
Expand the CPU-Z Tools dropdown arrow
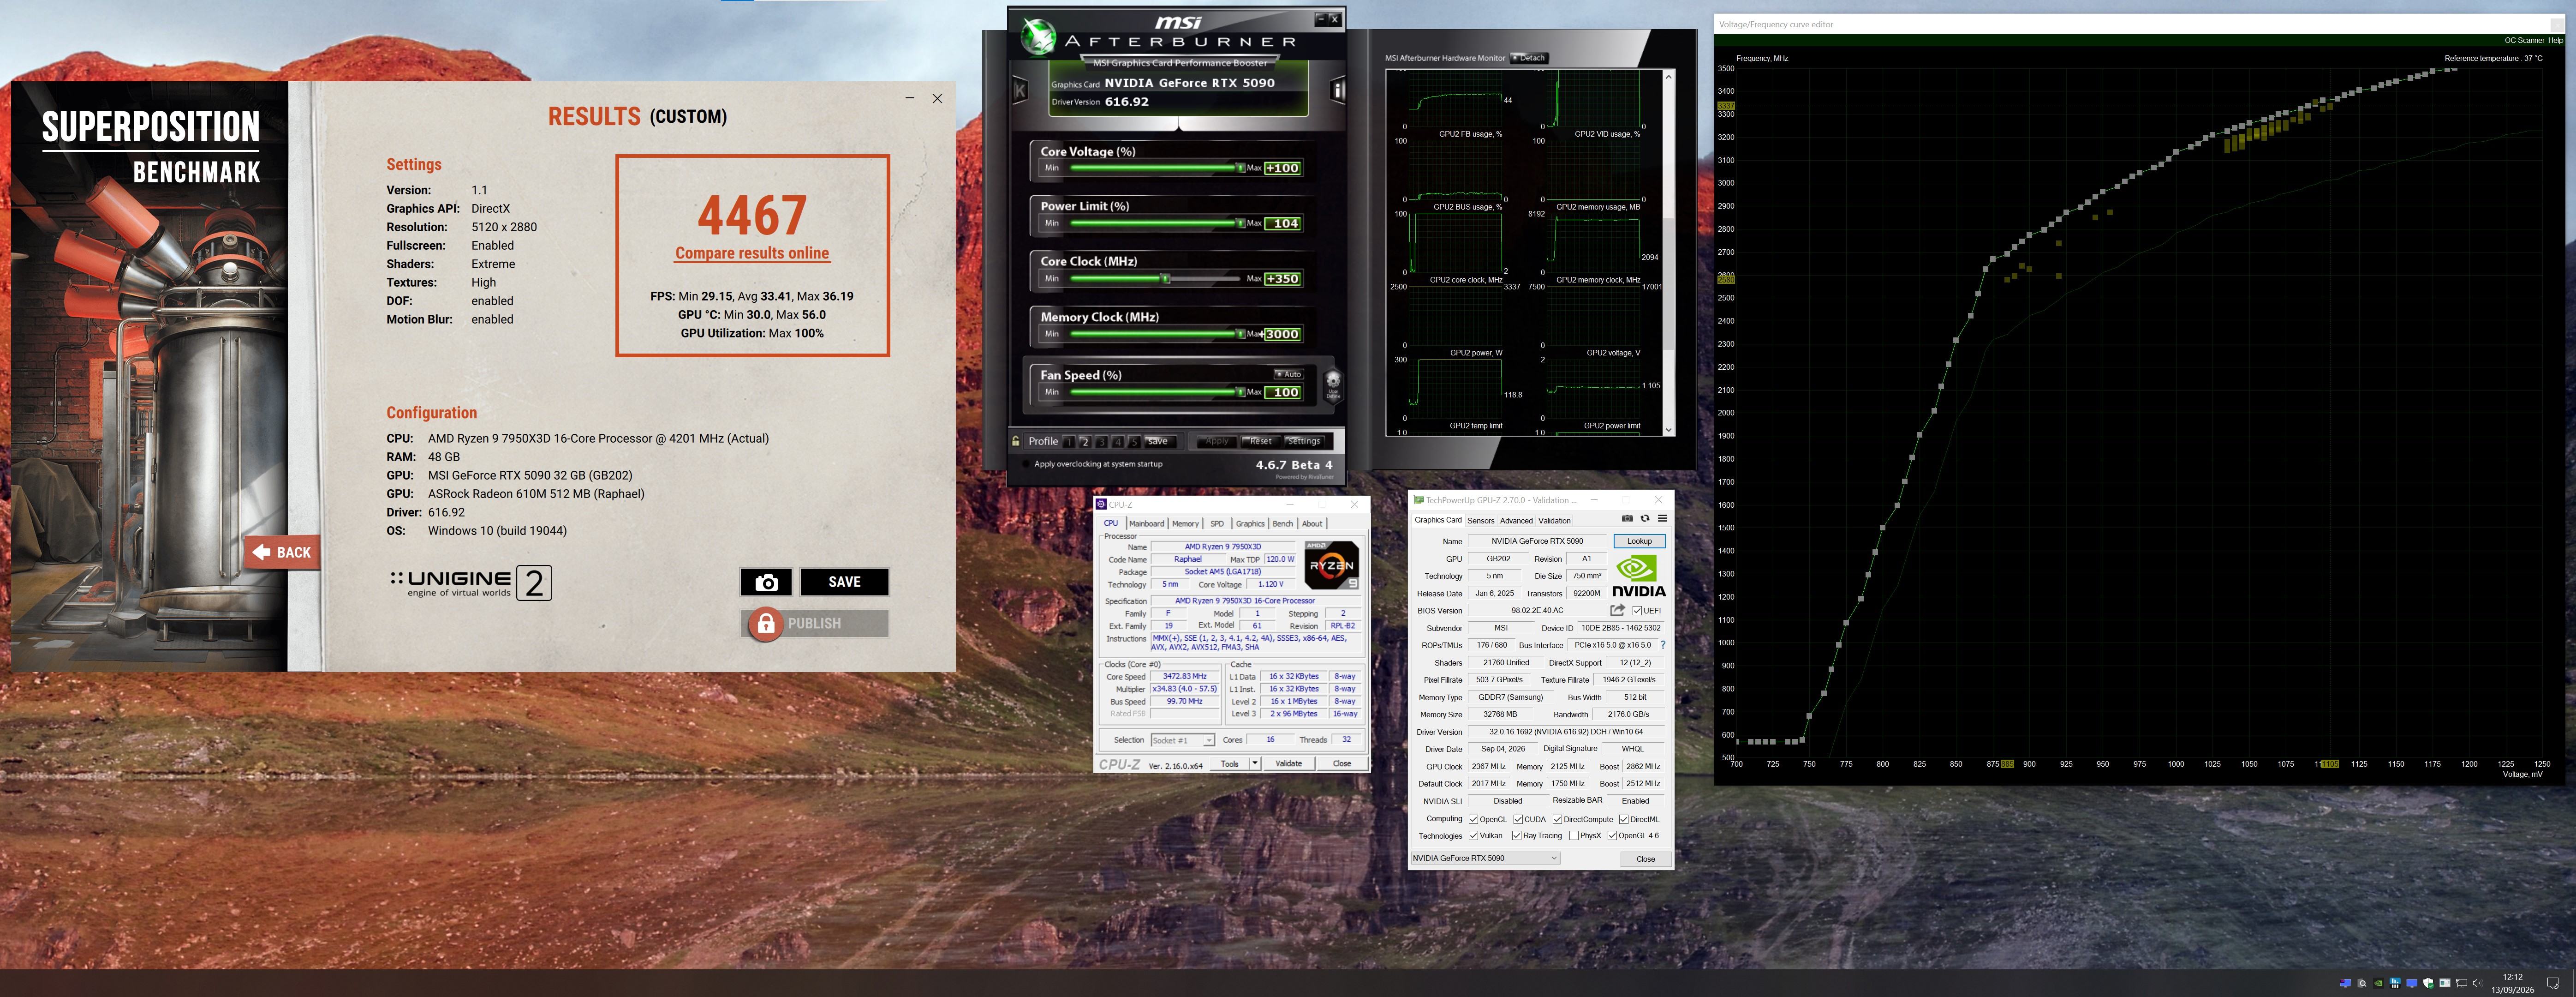pos(1255,764)
